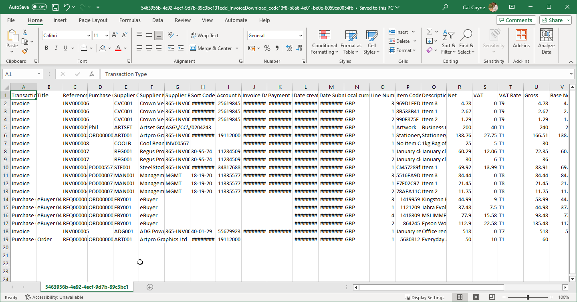Switch to the Automate tab

click(236, 20)
